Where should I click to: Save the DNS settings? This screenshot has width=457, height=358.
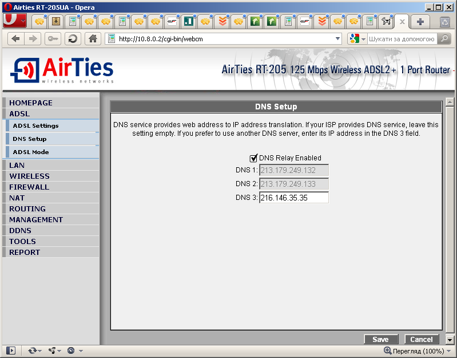click(381, 339)
